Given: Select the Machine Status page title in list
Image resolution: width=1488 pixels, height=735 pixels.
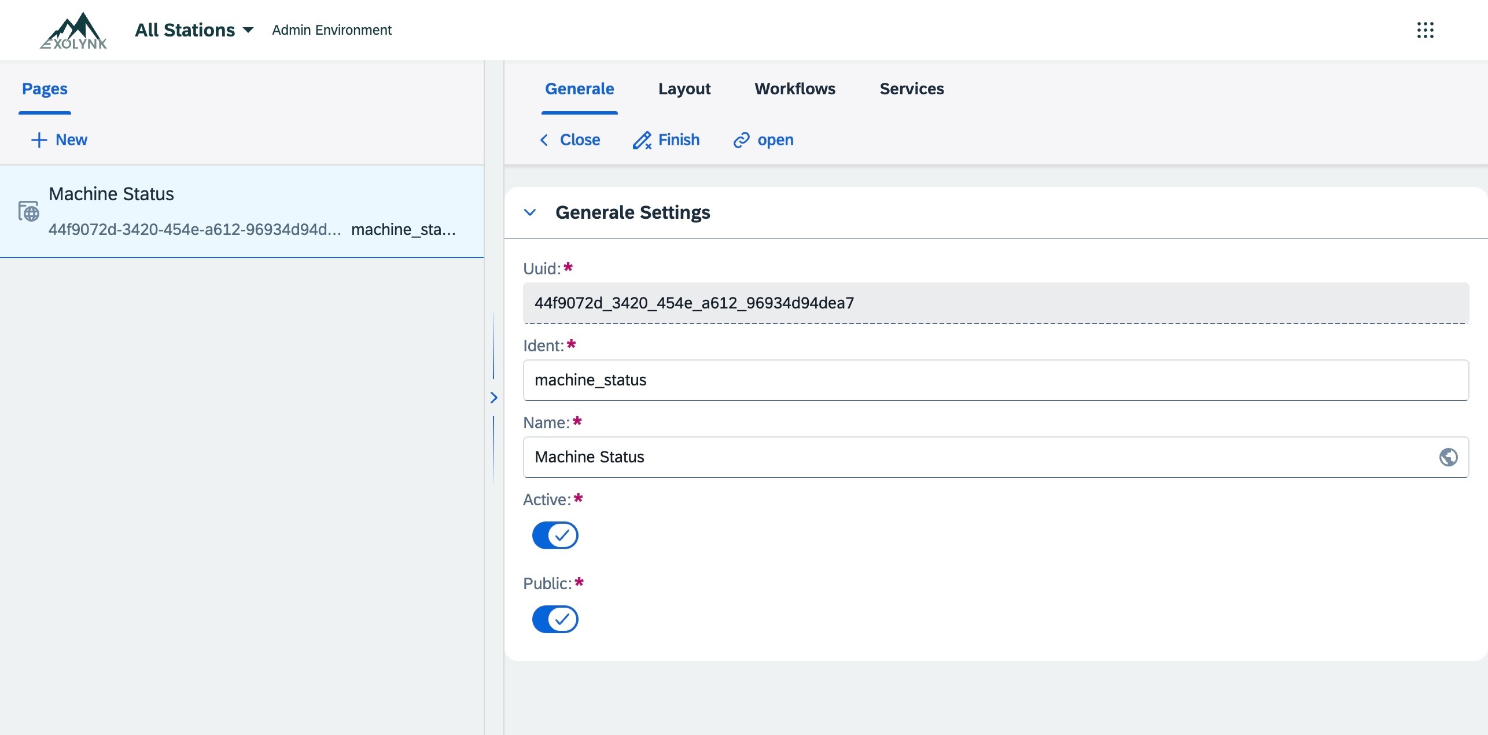Looking at the screenshot, I should coord(111,194).
